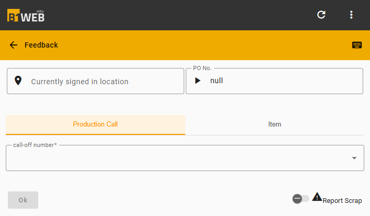
Task: Focus the PO No. field
Action: 274,81
